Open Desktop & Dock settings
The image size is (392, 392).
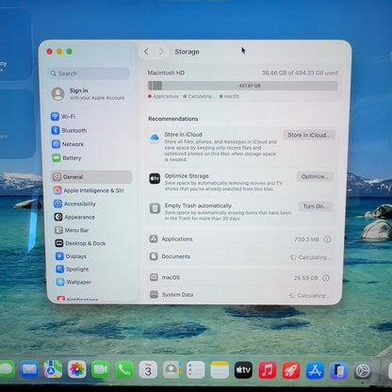click(x=80, y=243)
